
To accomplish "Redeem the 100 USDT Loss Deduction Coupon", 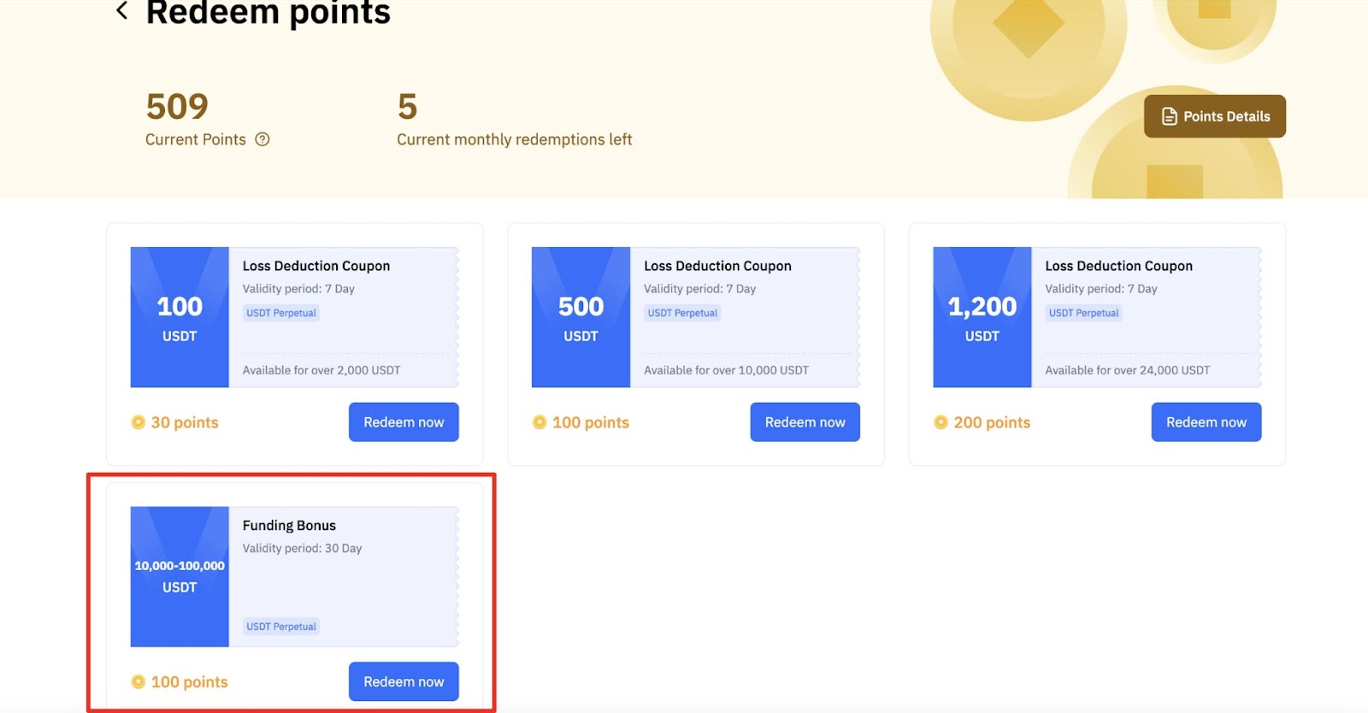I will (404, 422).
